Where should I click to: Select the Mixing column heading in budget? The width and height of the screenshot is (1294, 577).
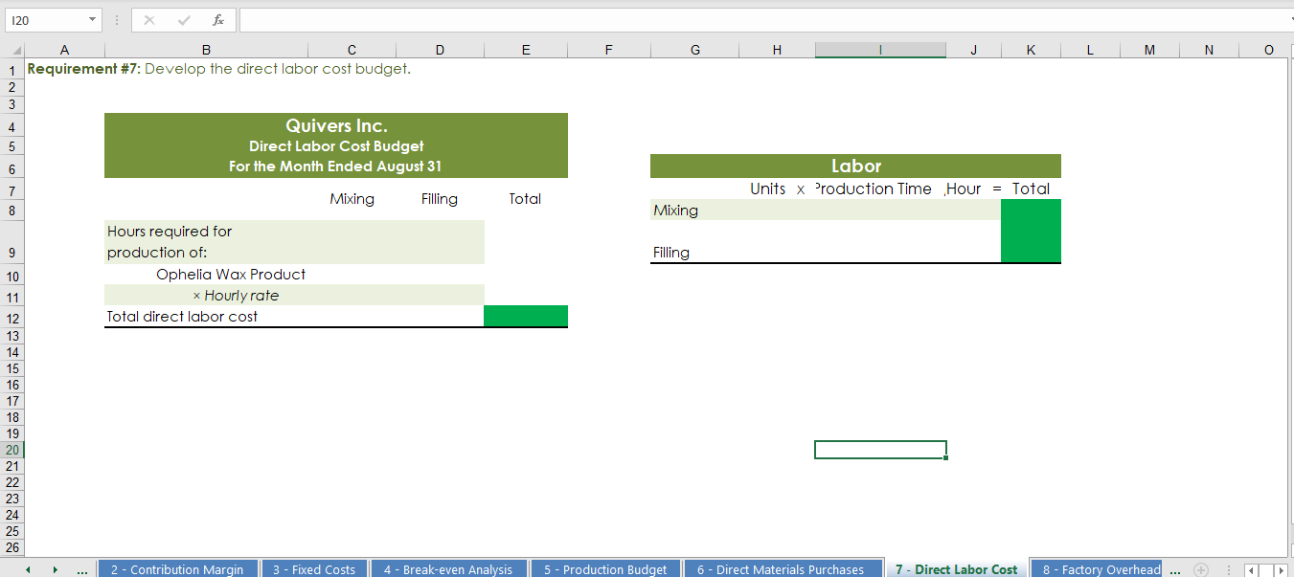pyautogui.click(x=352, y=199)
